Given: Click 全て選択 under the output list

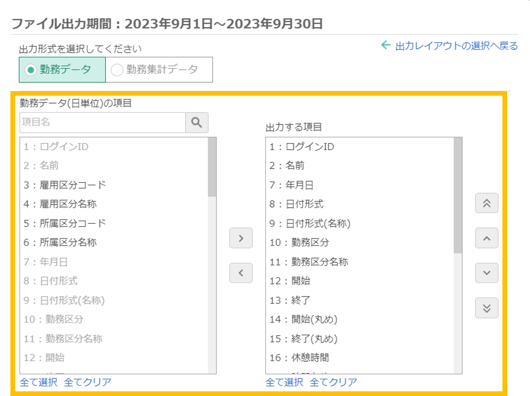Looking at the screenshot, I should coord(284,382).
